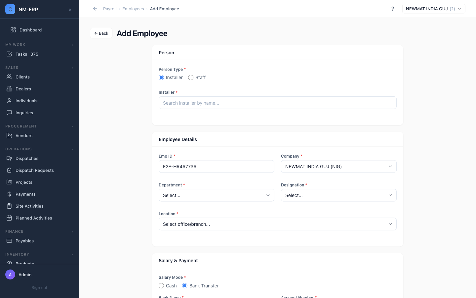Image resolution: width=476 pixels, height=298 pixels.
Task: Click the Tasks count 375
Action: pyautogui.click(x=34, y=54)
